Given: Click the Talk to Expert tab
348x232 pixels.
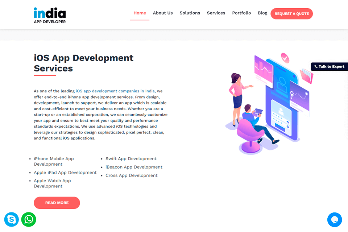Looking at the screenshot, I should coord(330,67).
